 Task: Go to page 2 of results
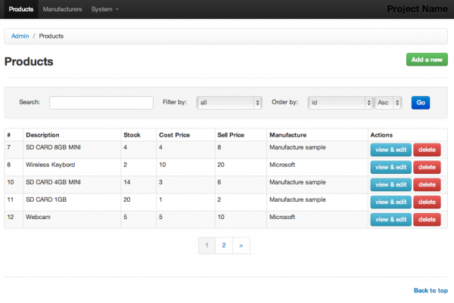pos(223,246)
